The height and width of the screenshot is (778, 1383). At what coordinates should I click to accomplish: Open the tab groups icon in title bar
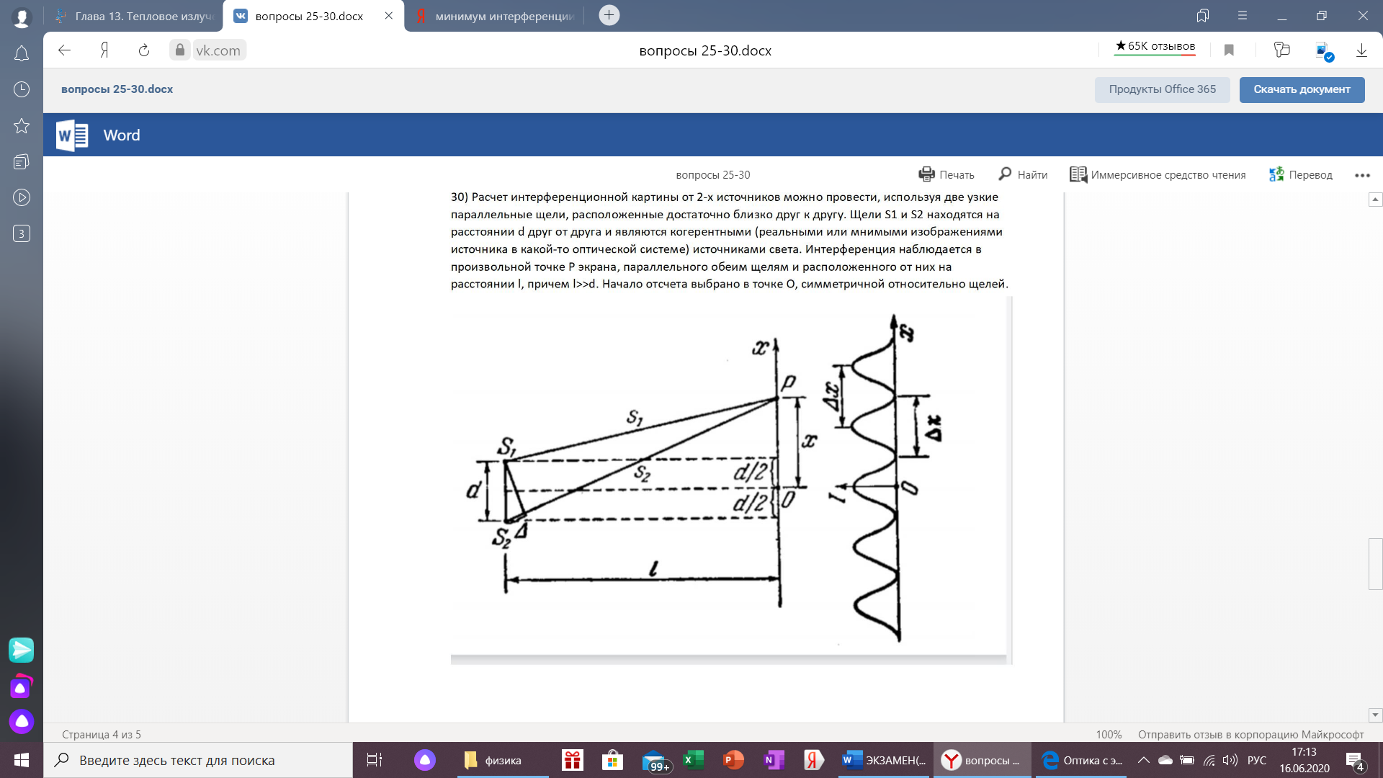(x=1202, y=15)
